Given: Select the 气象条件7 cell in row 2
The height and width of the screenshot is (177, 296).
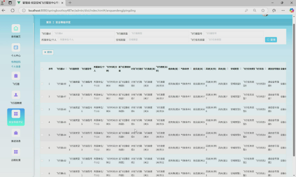Looking at the screenshot, I should 186,96.
